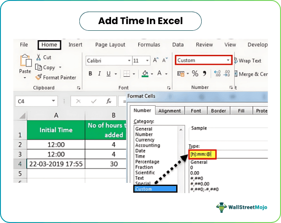Apply Comma style

pos(204,73)
